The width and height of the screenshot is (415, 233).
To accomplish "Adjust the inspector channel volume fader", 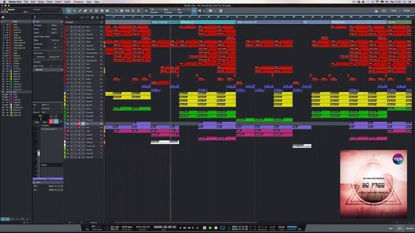I will coord(39,153).
